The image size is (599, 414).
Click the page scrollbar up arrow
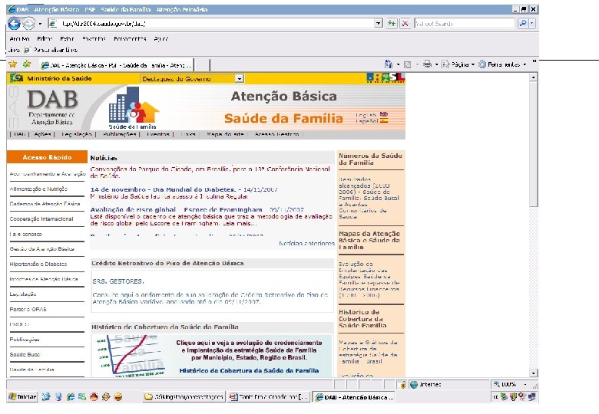[x=533, y=77]
